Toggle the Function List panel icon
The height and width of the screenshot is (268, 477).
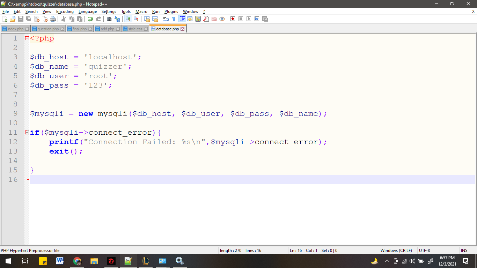point(206,19)
